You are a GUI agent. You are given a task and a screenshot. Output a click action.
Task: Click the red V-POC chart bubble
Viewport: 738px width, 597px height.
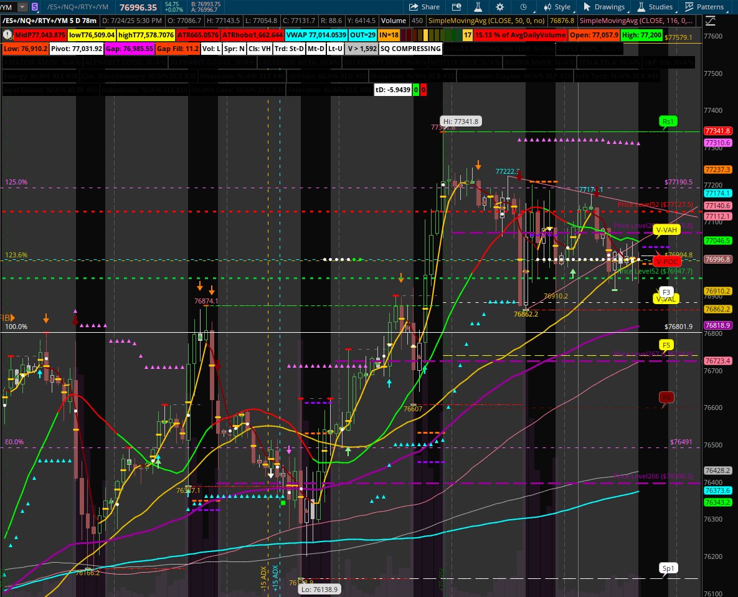[x=667, y=261]
